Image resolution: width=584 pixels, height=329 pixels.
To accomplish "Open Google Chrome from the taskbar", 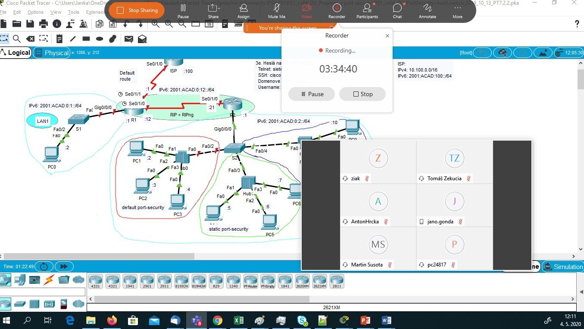I will [x=218, y=320].
